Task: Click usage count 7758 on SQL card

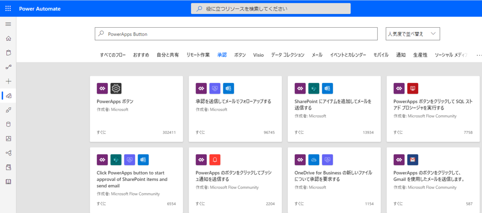Action: [468, 132]
